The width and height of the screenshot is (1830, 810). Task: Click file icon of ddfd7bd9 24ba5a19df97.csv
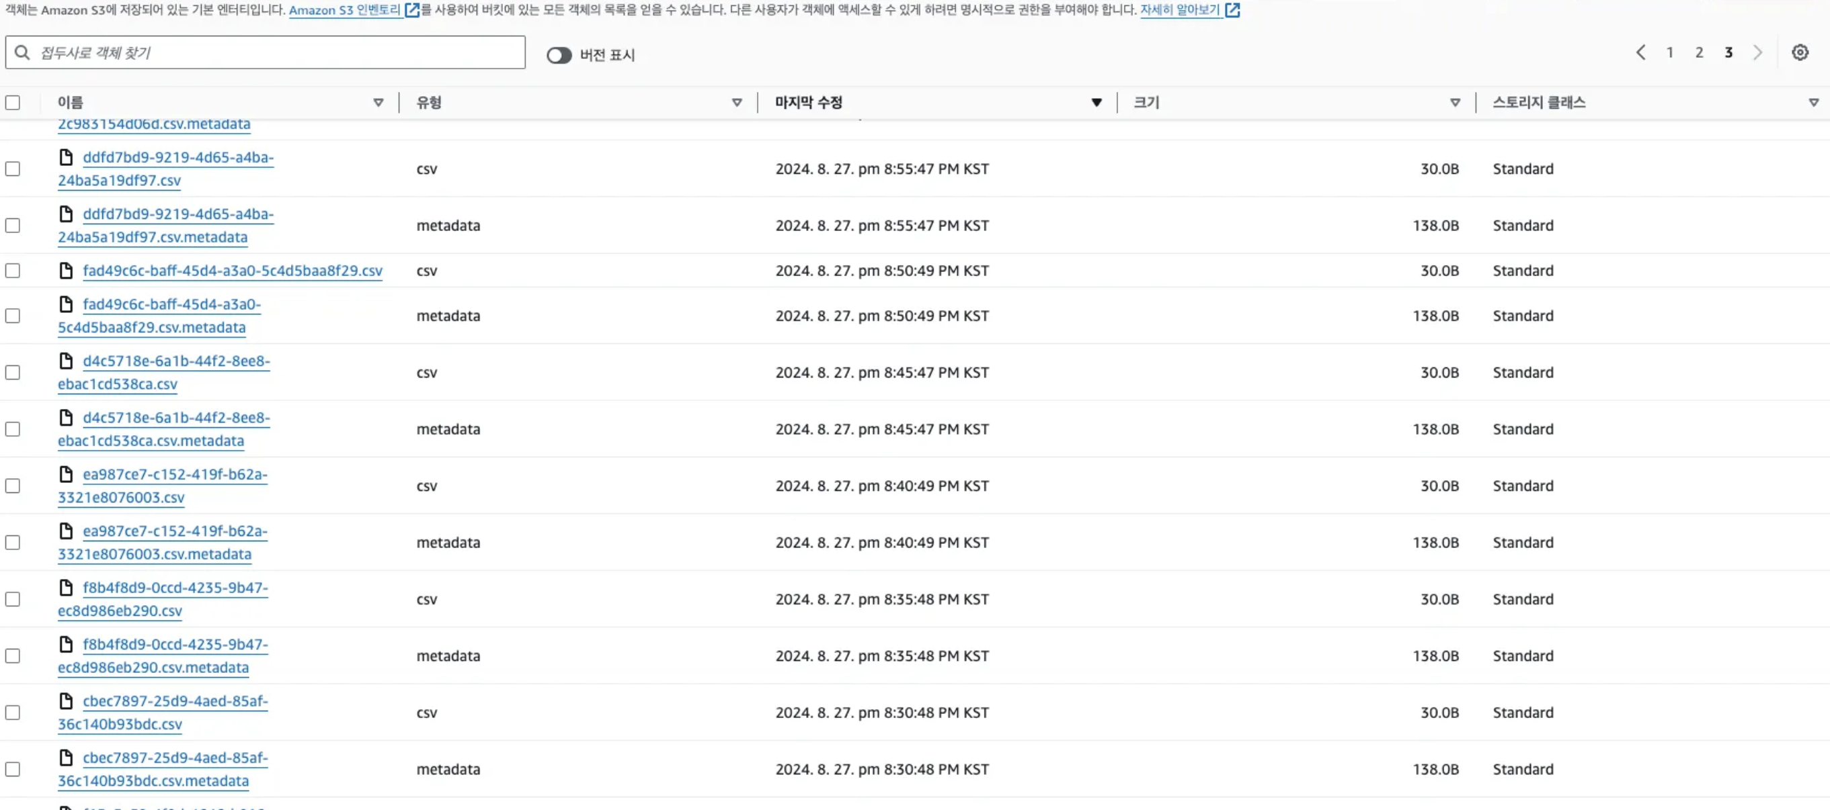coord(66,157)
